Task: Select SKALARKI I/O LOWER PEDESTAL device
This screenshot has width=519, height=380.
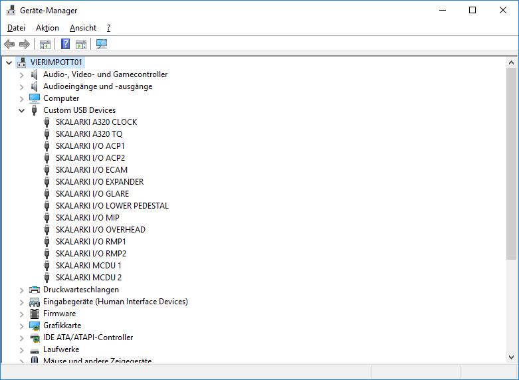Action: coord(112,205)
